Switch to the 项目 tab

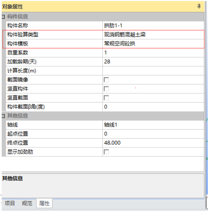pyautogui.click(x=10, y=203)
